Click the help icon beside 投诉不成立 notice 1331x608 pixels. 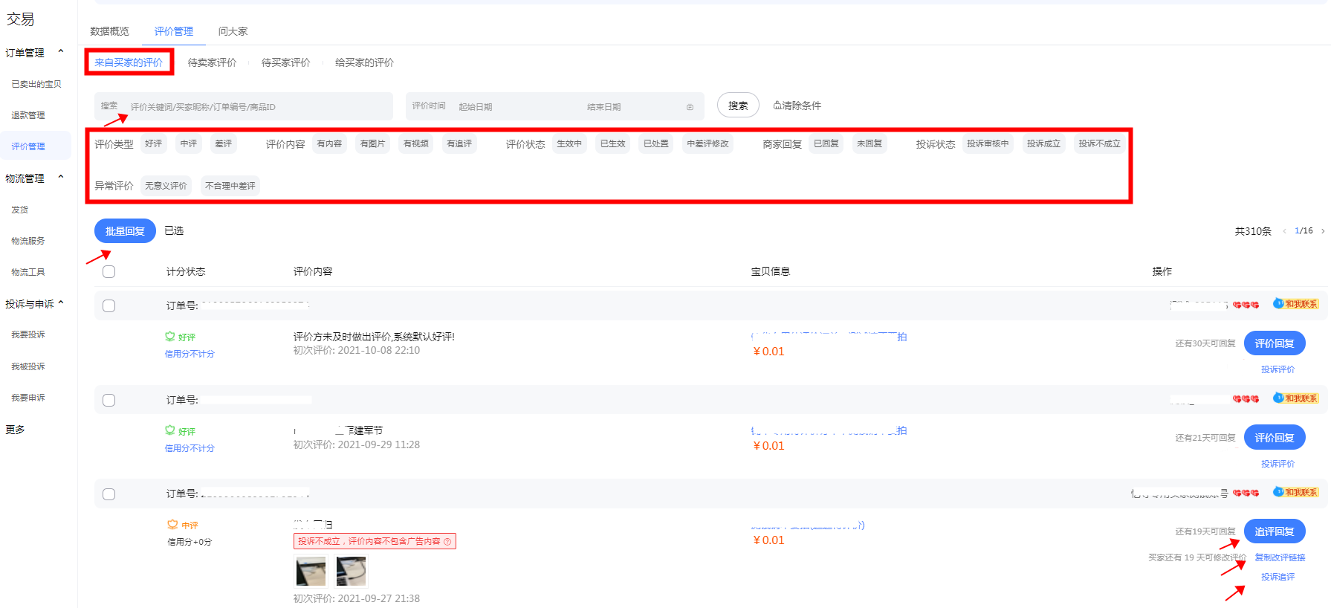coord(447,542)
